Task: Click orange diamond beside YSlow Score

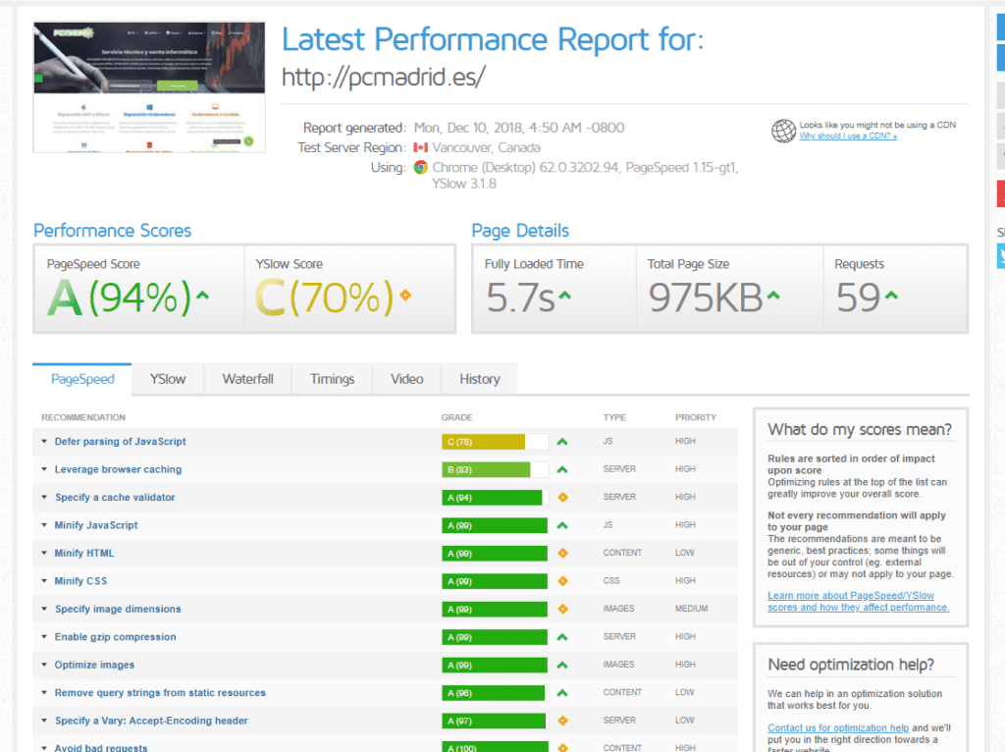Action: click(404, 295)
